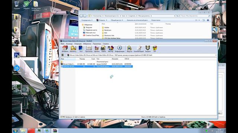Click the Новая папка button in Explorer

[x=155, y=20]
